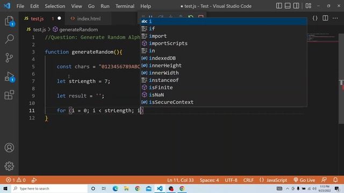344x193 pixels.
Task: Open the Terminal menu
Action: coord(125,6)
